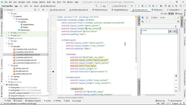Collapse the paketku package
The width and height of the screenshot is (186, 105).
pyautogui.click(x=17, y=22)
